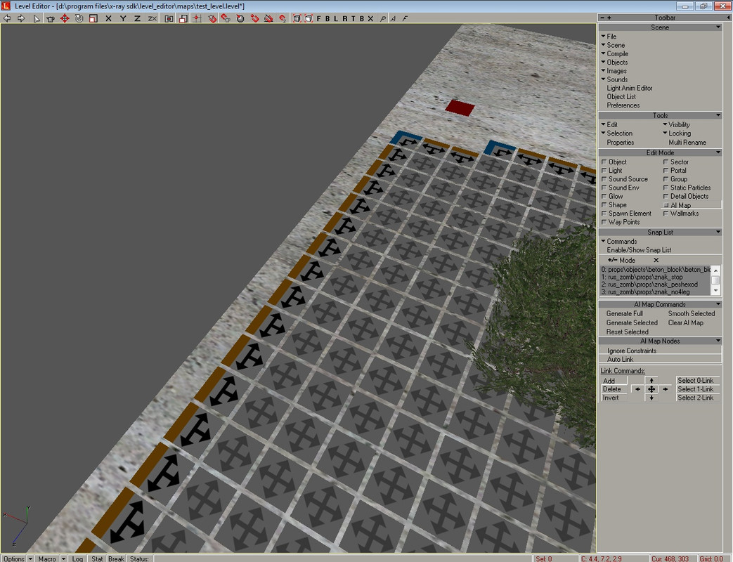Switch to Front view F button
This screenshot has width=733, height=562.
click(319, 18)
